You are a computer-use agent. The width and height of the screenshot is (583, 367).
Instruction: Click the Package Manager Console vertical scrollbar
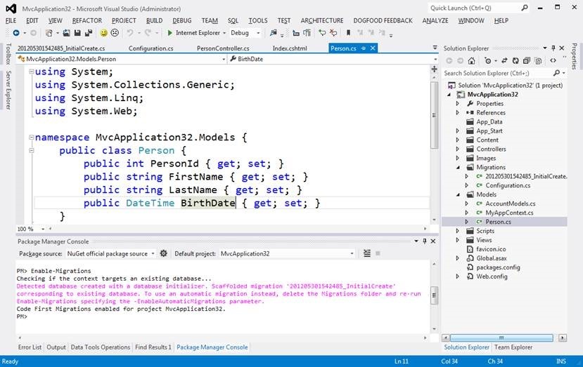pos(434,295)
